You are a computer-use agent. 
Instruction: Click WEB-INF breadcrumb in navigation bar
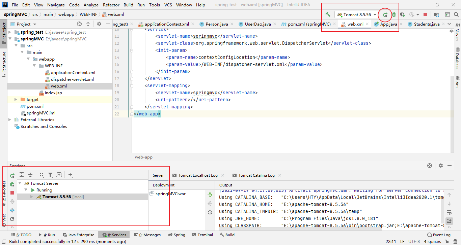tap(88, 14)
